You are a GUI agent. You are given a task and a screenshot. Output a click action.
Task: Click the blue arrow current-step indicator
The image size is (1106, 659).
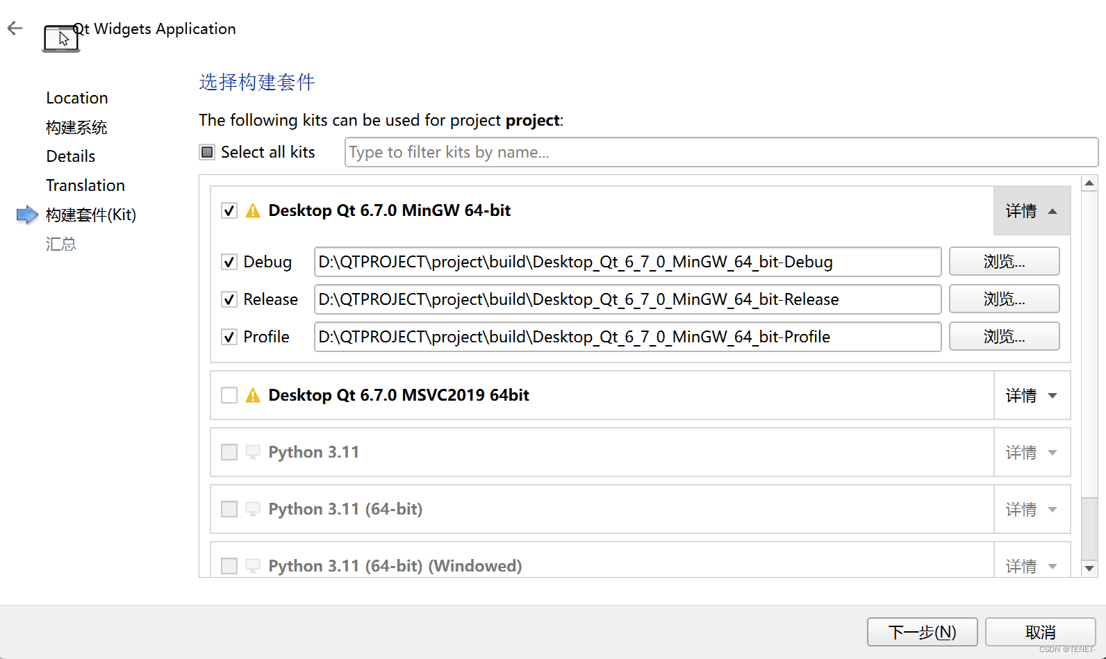(x=27, y=215)
